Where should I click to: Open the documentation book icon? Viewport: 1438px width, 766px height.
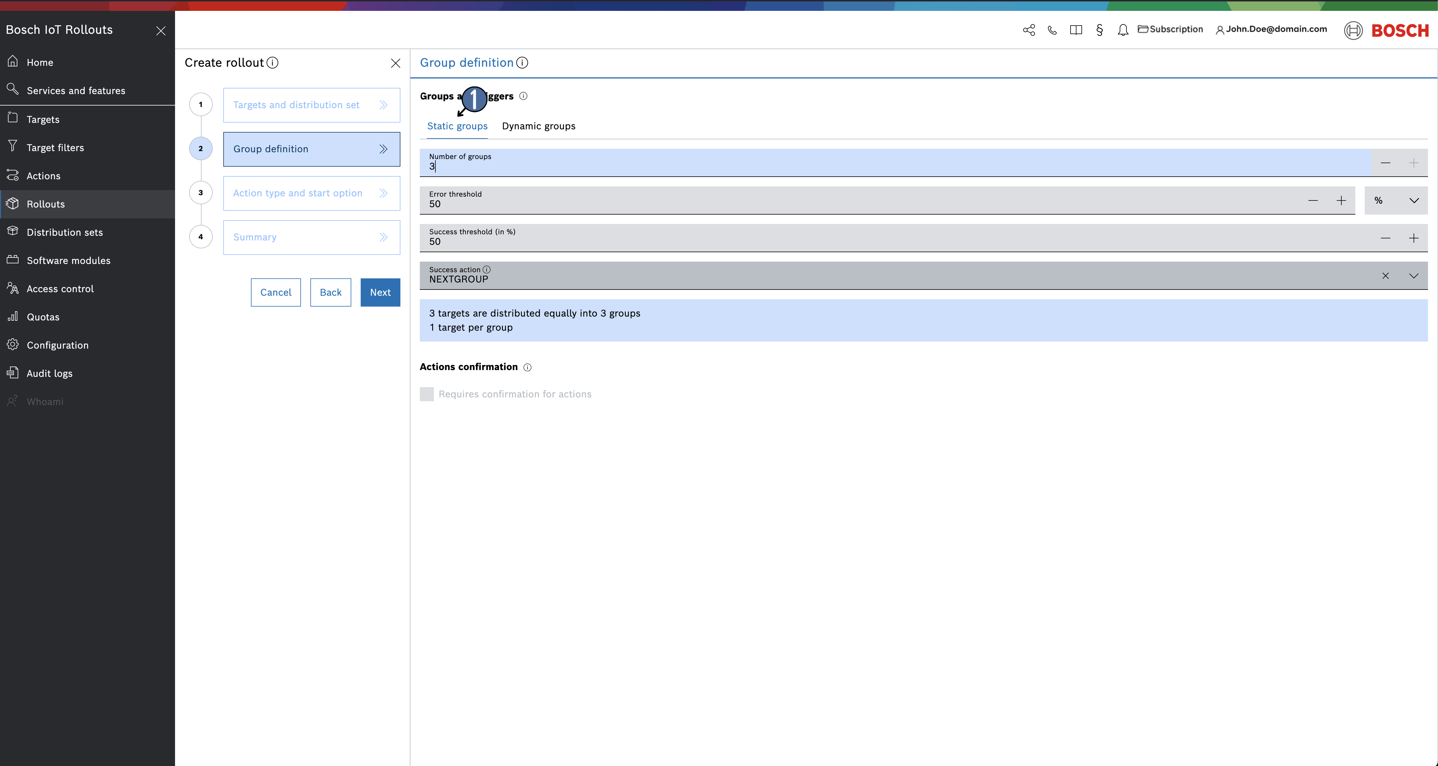[x=1076, y=30]
